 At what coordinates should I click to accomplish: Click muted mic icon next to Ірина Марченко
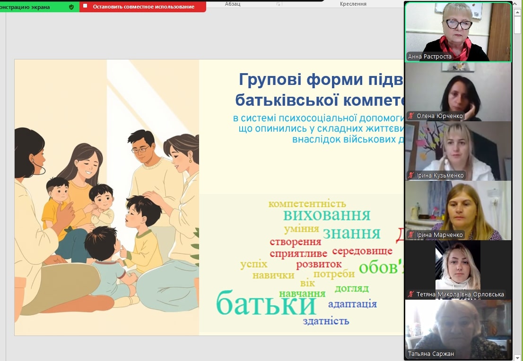click(x=411, y=235)
